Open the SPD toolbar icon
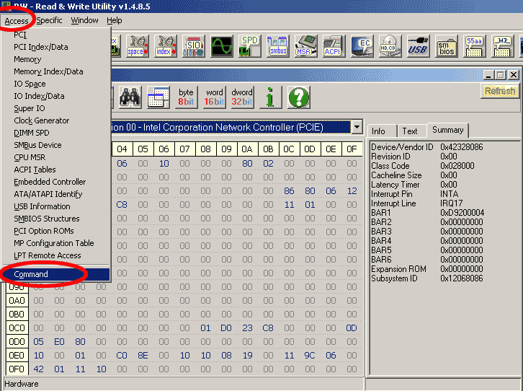The width and height of the screenshot is (523, 391). point(249,46)
